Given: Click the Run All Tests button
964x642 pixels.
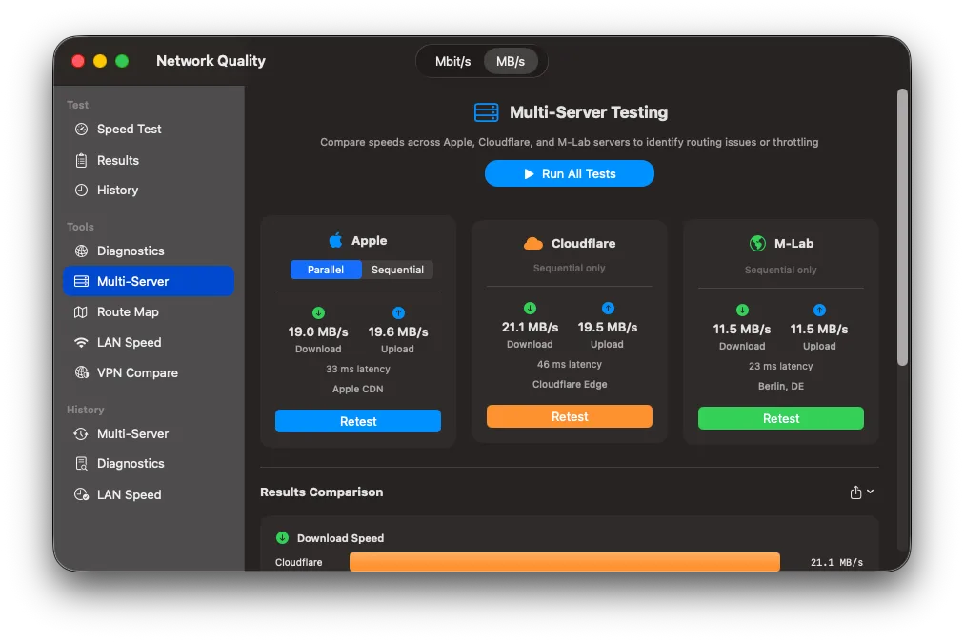Looking at the screenshot, I should pos(570,173).
